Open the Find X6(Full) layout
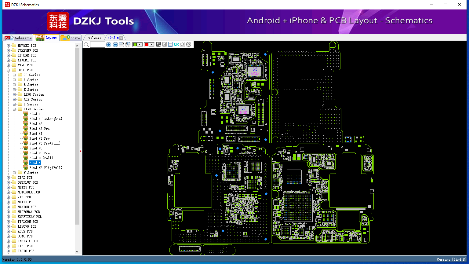 point(41,158)
